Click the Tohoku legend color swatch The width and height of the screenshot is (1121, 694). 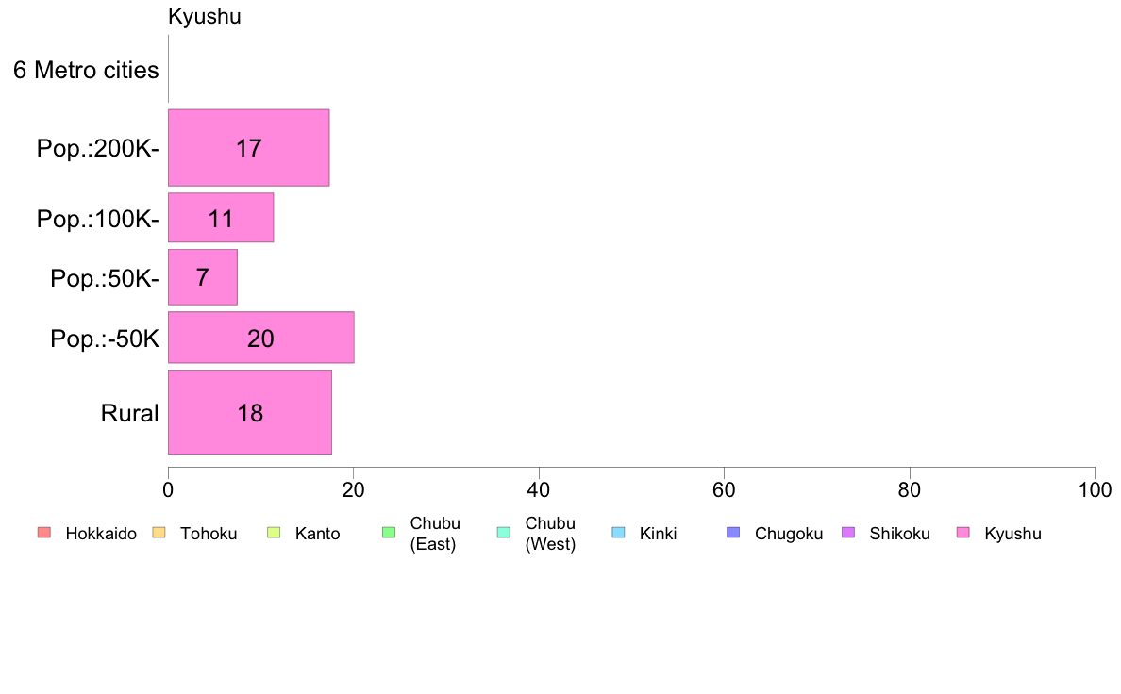coord(159,533)
